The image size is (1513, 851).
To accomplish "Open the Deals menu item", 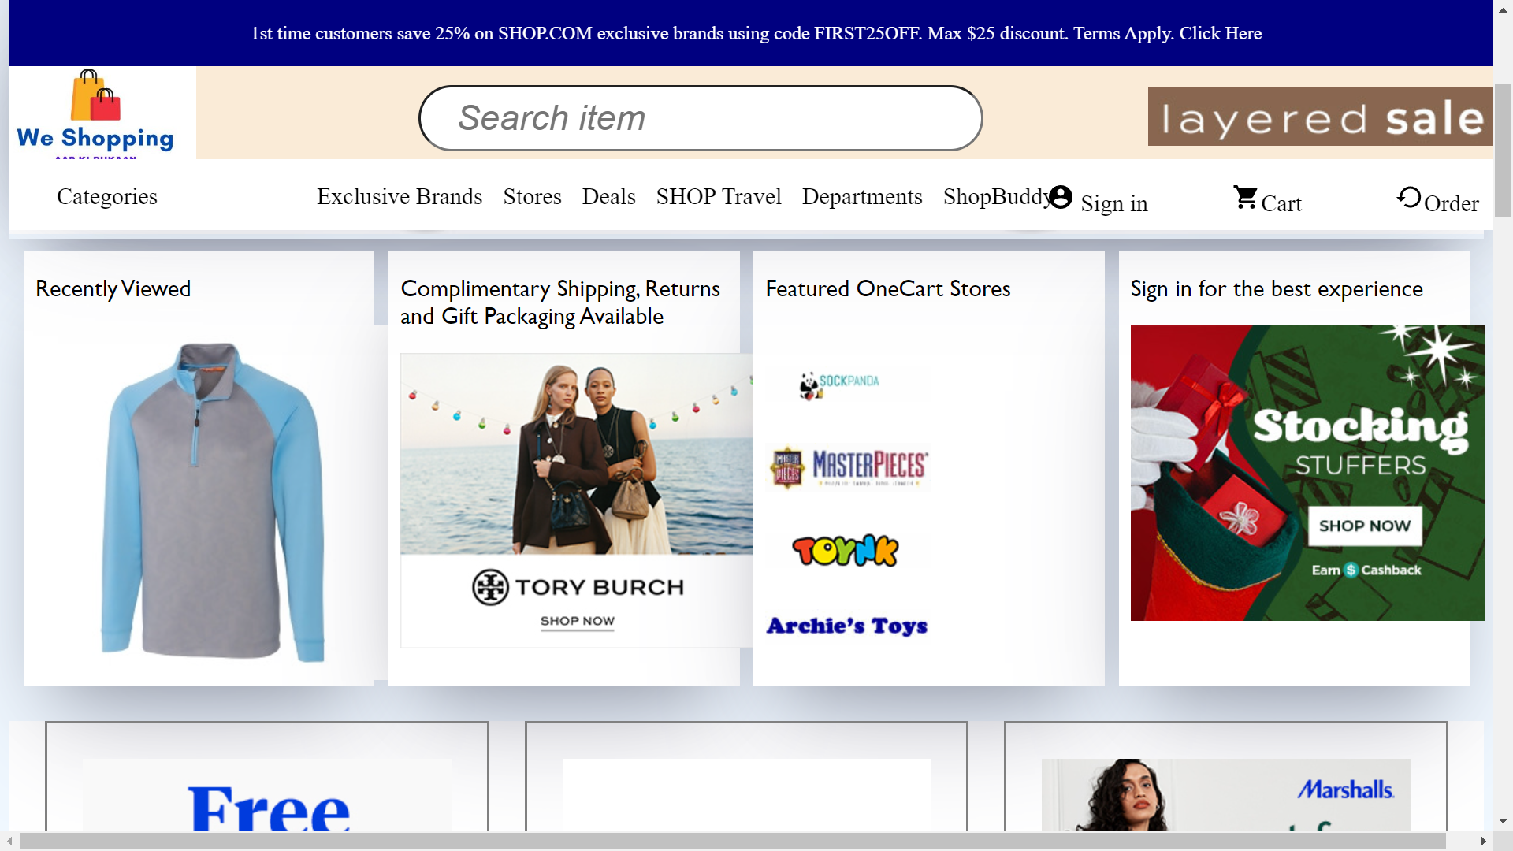I will click(608, 197).
